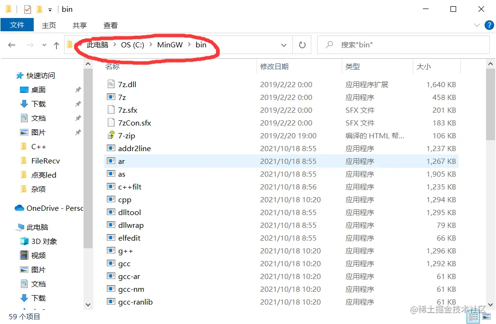
Task: Click the Help question mark icon
Action: pos(489,25)
